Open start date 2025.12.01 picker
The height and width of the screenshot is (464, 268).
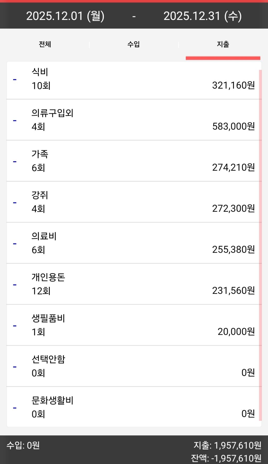[65, 16]
